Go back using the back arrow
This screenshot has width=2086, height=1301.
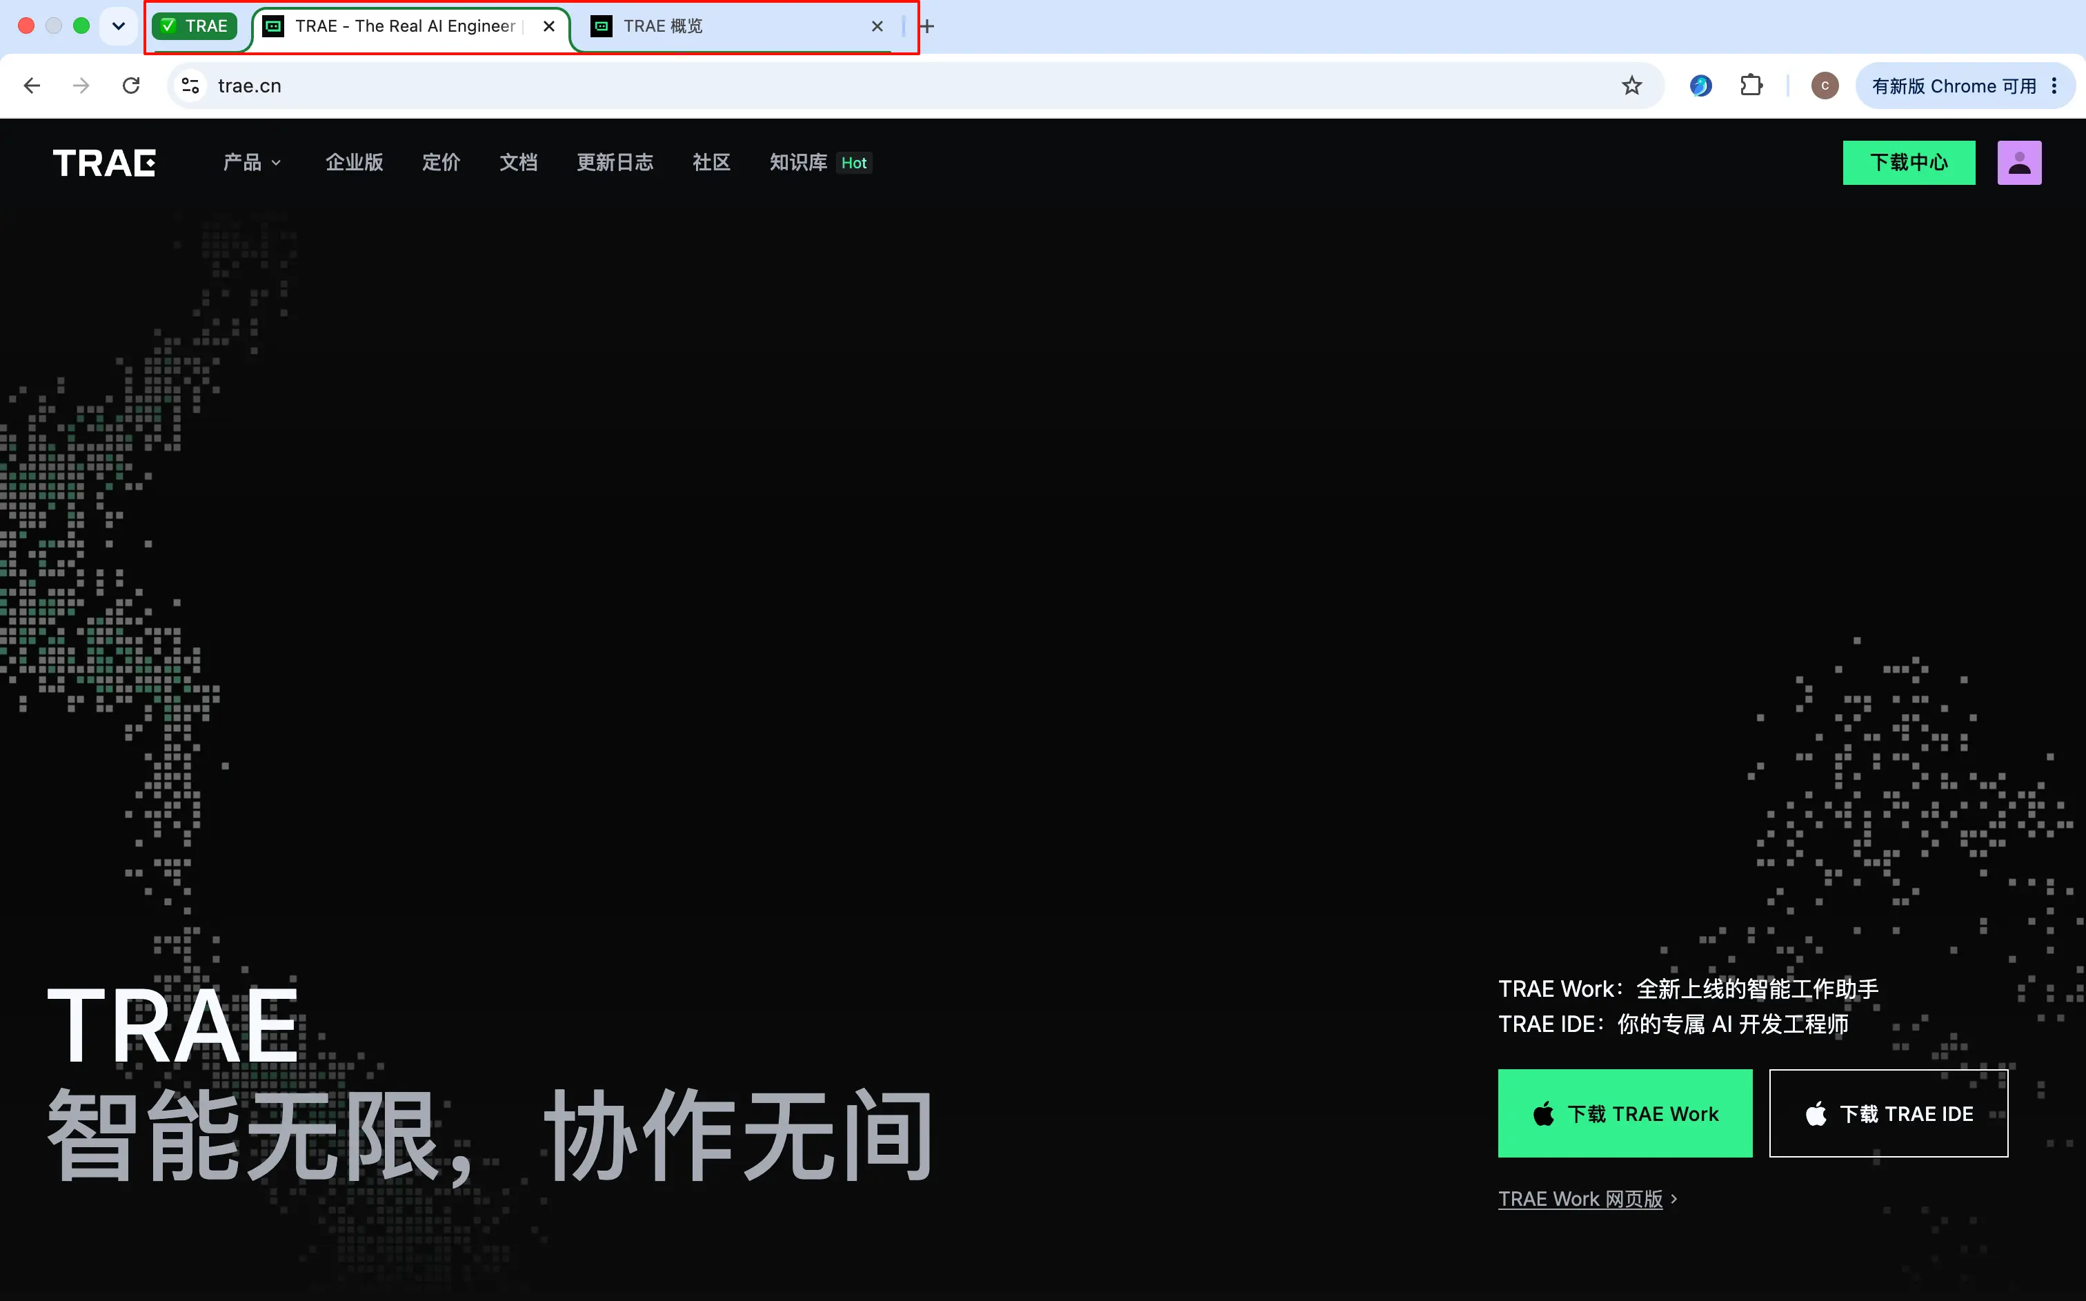click(32, 86)
